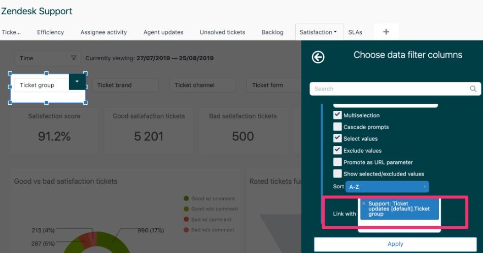
Task: Enable Promote as URL parameter
Action: [x=337, y=162]
